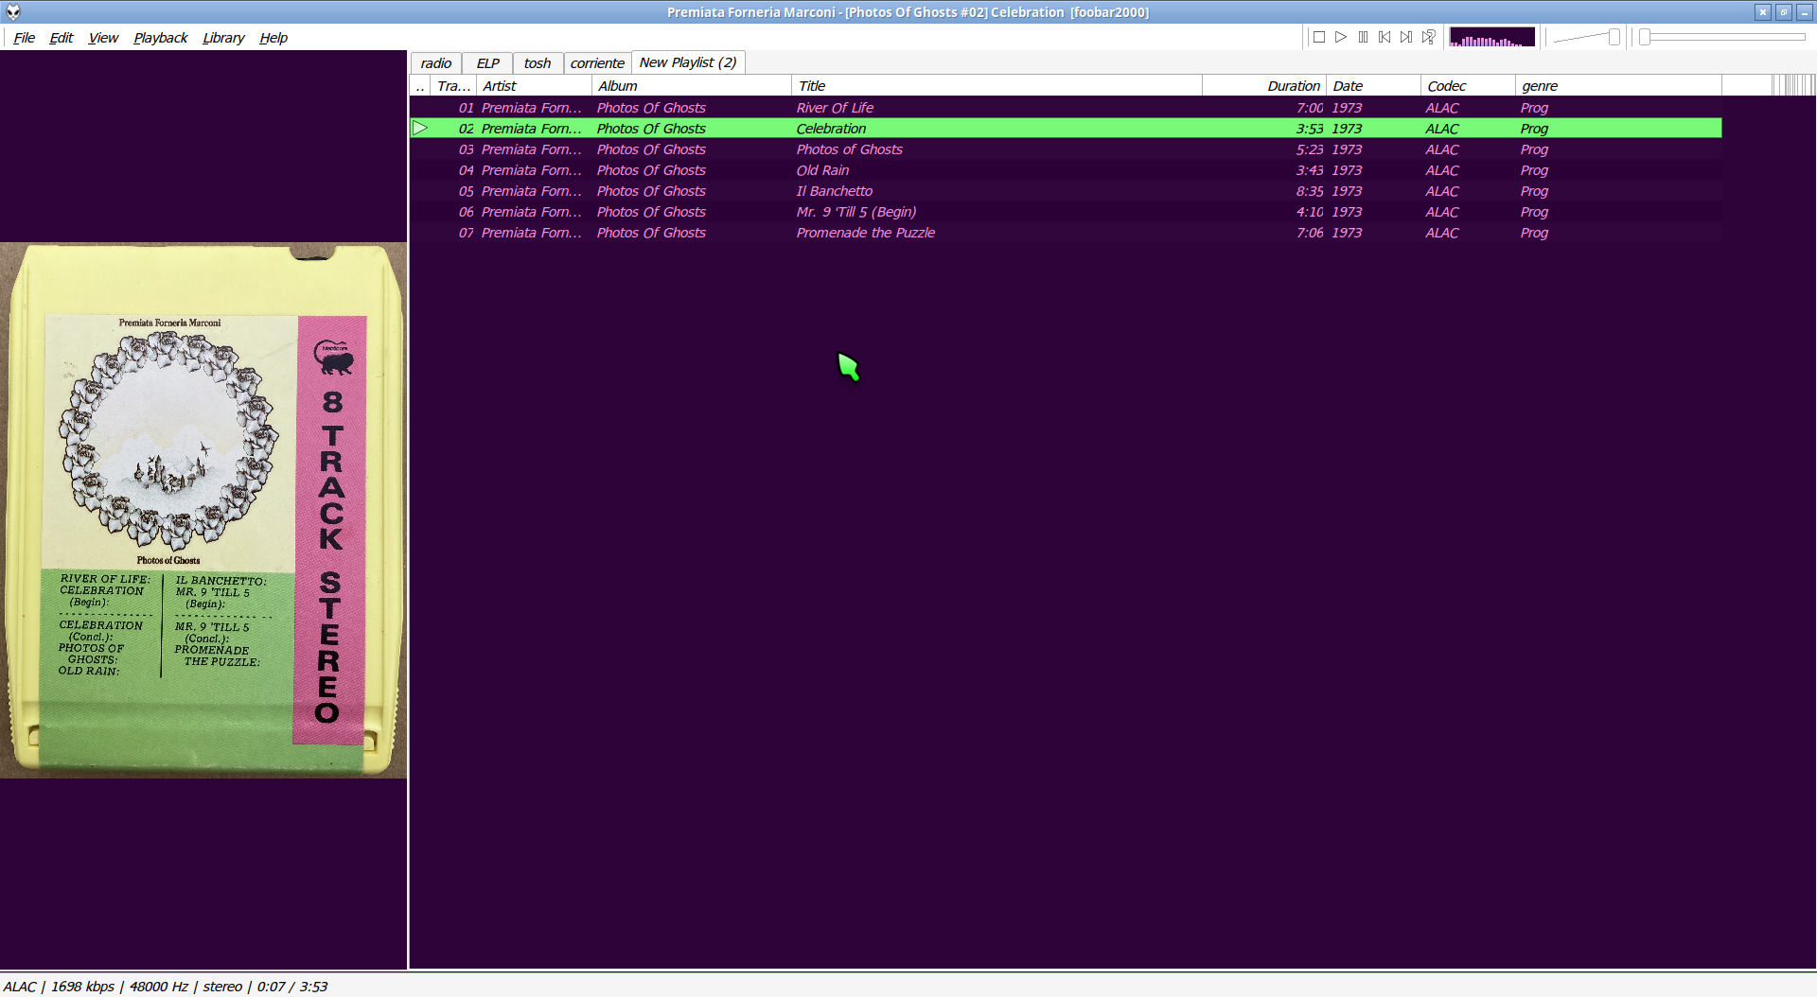Click the seek bar handle
The width and height of the screenshot is (1817, 997).
tap(1645, 37)
